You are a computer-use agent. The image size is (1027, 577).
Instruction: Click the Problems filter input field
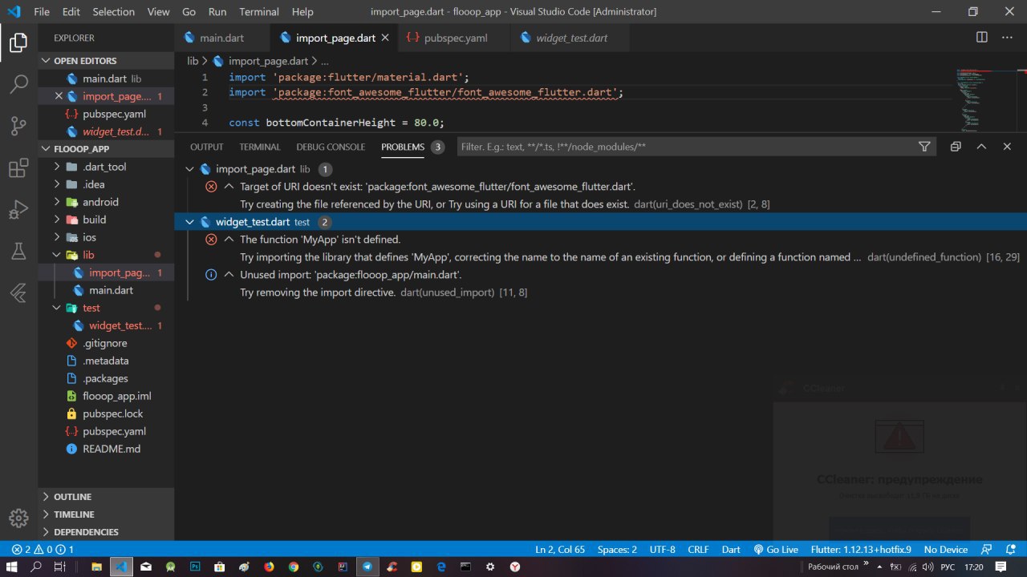[686, 147]
